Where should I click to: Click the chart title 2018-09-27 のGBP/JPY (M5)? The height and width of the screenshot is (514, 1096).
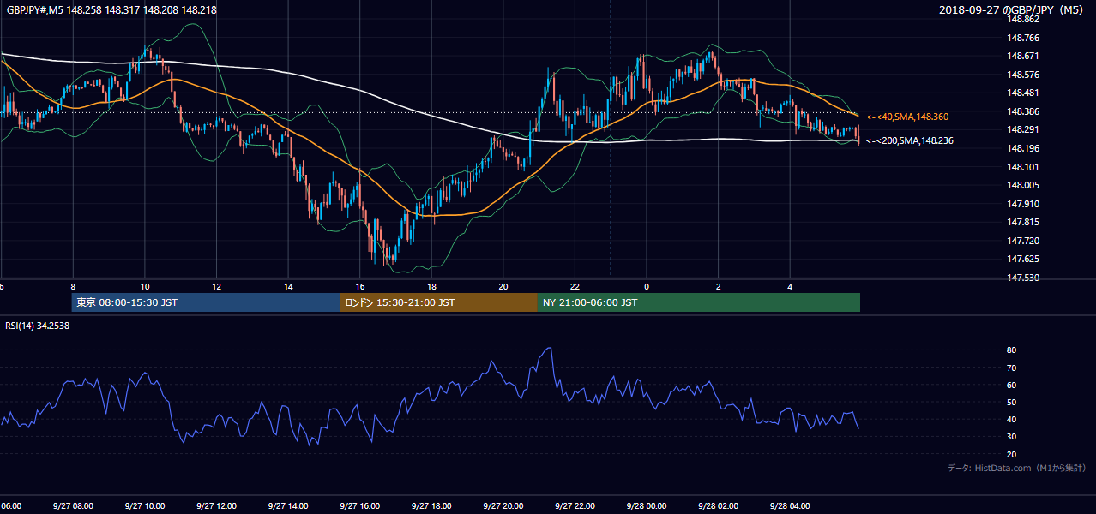pyautogui.click(x=1013, y=9)
